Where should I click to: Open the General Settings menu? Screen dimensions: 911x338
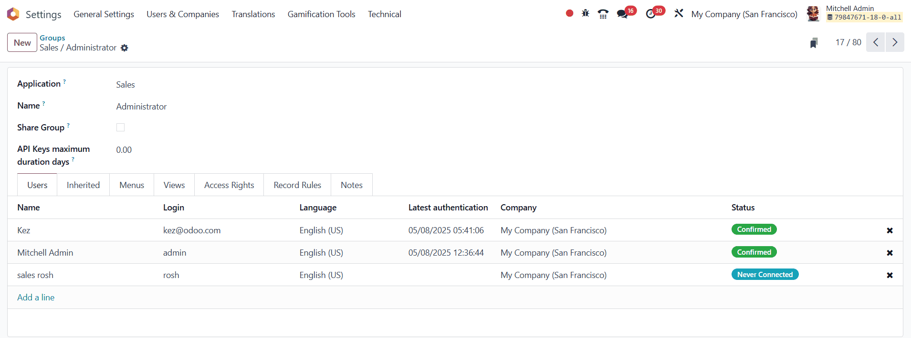[x=104, y=14]
